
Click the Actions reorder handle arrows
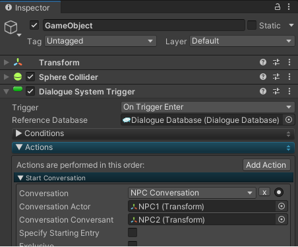click(288, 148)
